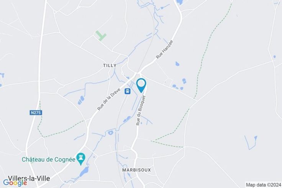Click the Map data ©2024 attribution
Screen dimensions: 282x188
coord(263,185)
